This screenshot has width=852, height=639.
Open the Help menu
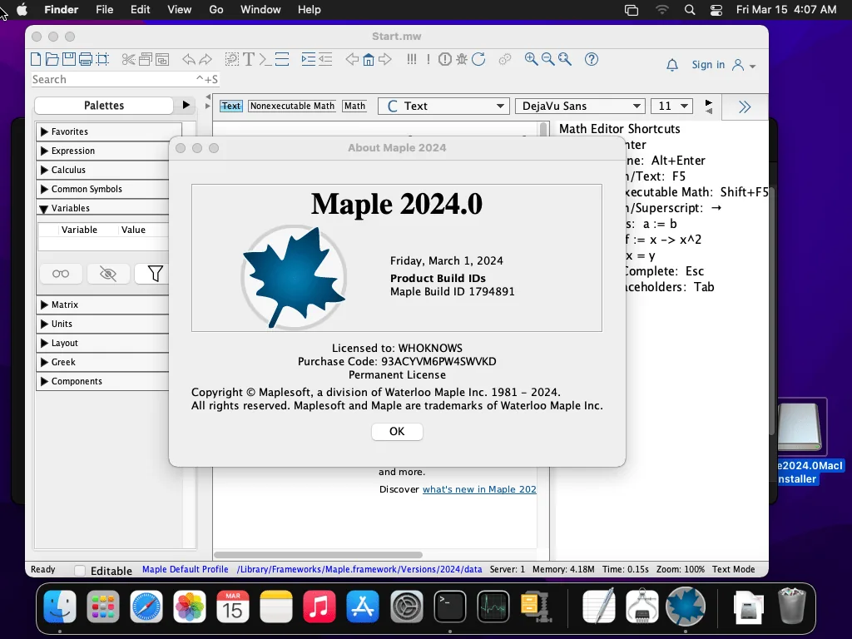click(x=310, y=9)
